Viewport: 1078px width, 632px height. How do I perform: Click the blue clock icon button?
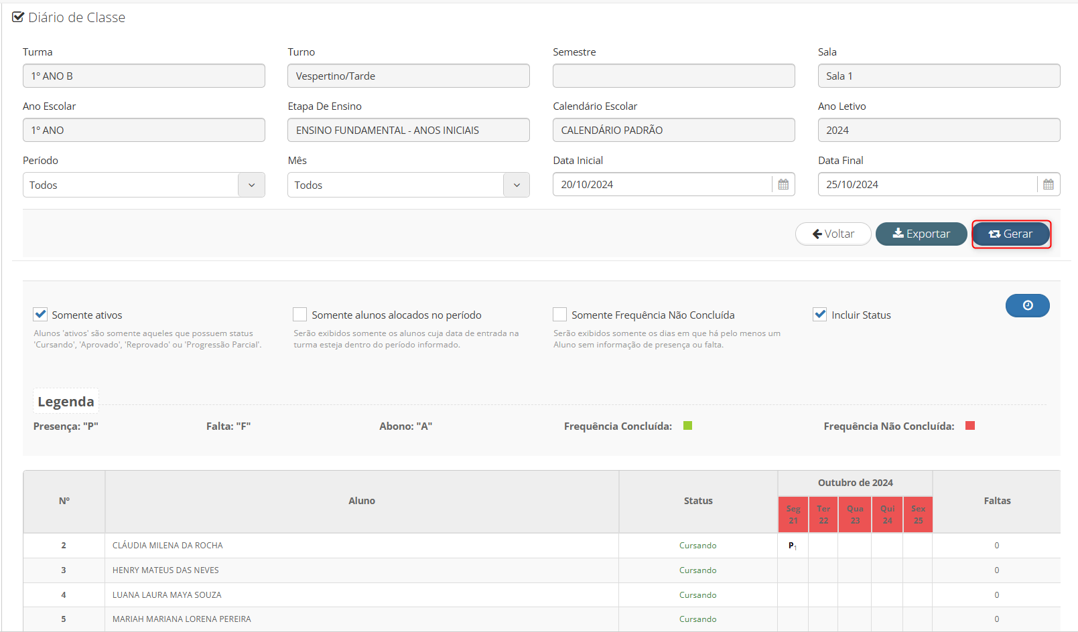pos(1027,305)
